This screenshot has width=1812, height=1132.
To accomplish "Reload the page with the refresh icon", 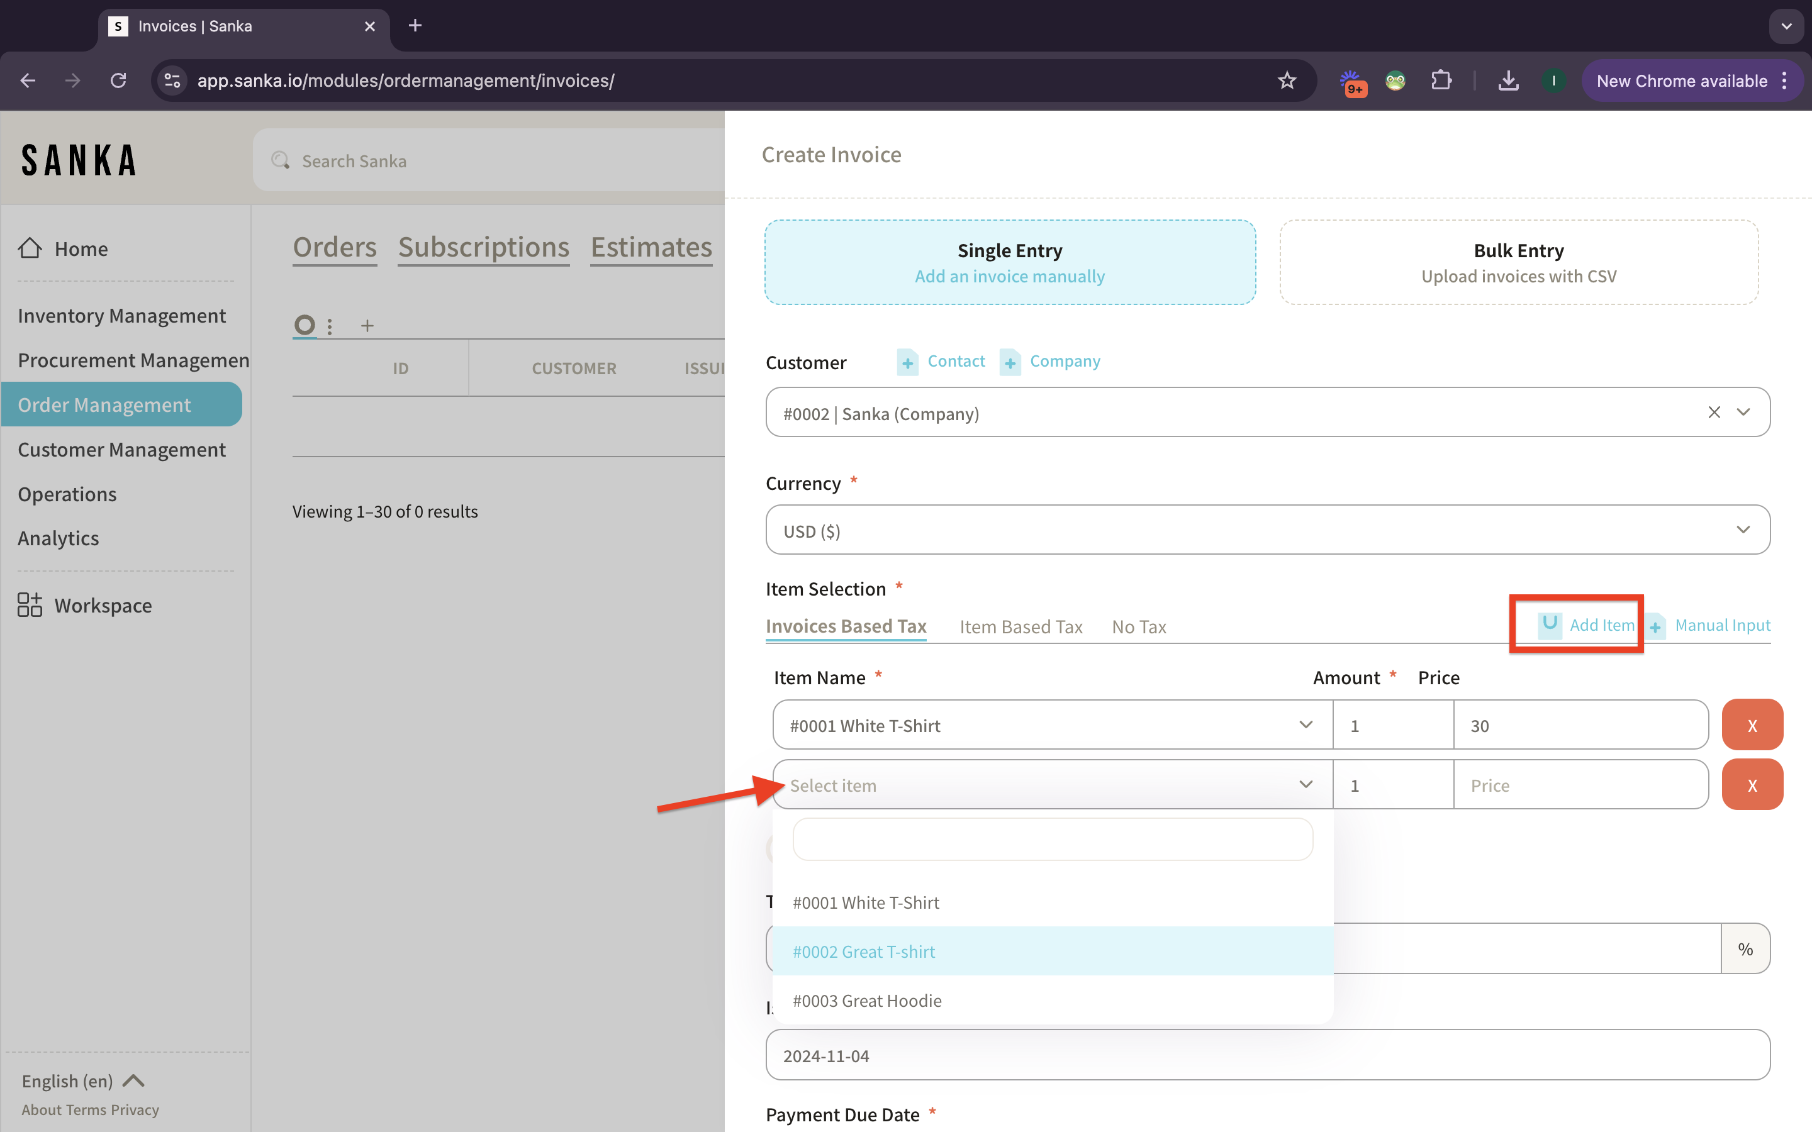I will pos(118,81).
